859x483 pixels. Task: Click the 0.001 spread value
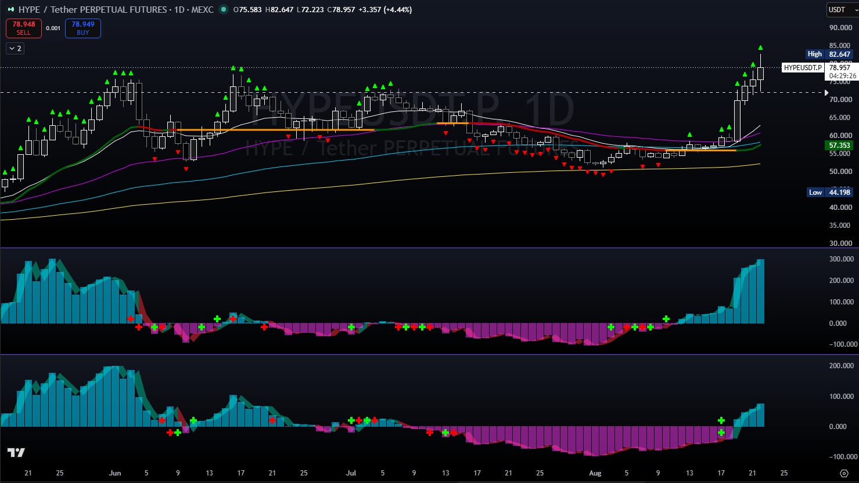click(53, 28)
